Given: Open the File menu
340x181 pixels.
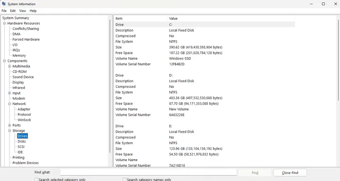Looking at the screenshot, I should (x=4, y=11).
